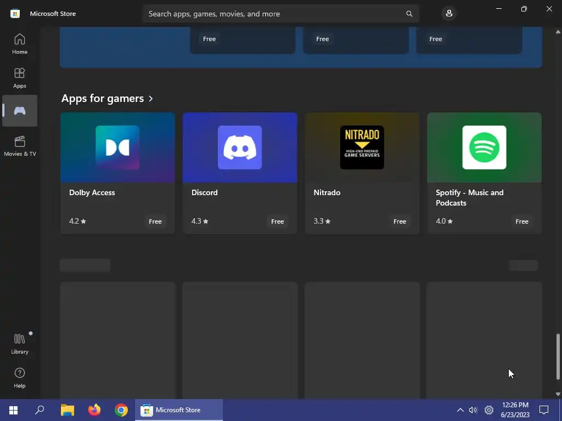
Task: Open the Home section in sidebar
Action: 20,44
